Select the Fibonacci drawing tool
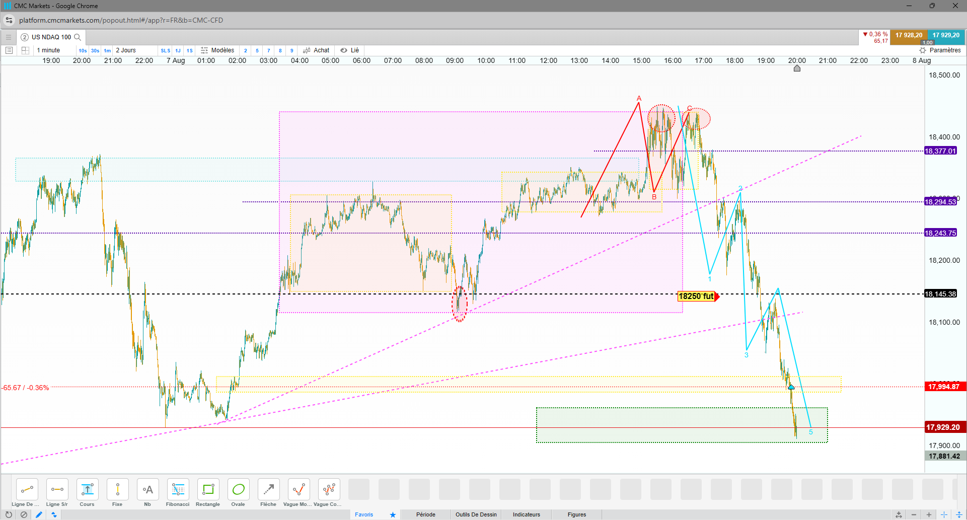This screenshot has width=967, height=520. point(178,489)
